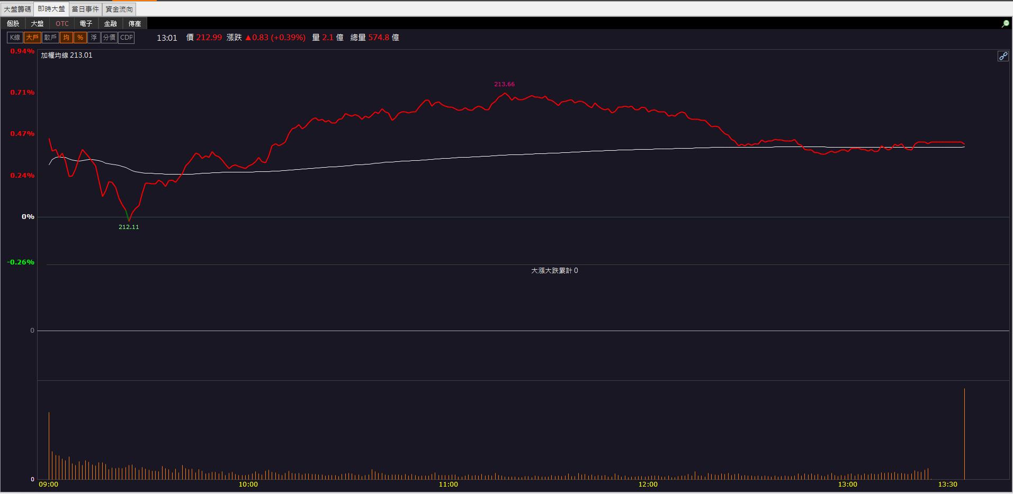
Task: Open the 當日事件 tab
Action: [85, 9]
